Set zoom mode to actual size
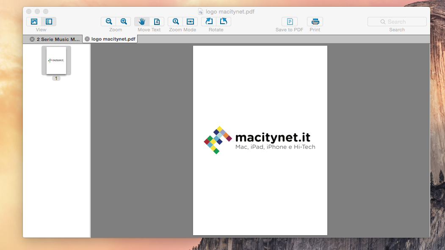This screenshot has width=445, height=250. pyautogui.click(x=175, y=22)
